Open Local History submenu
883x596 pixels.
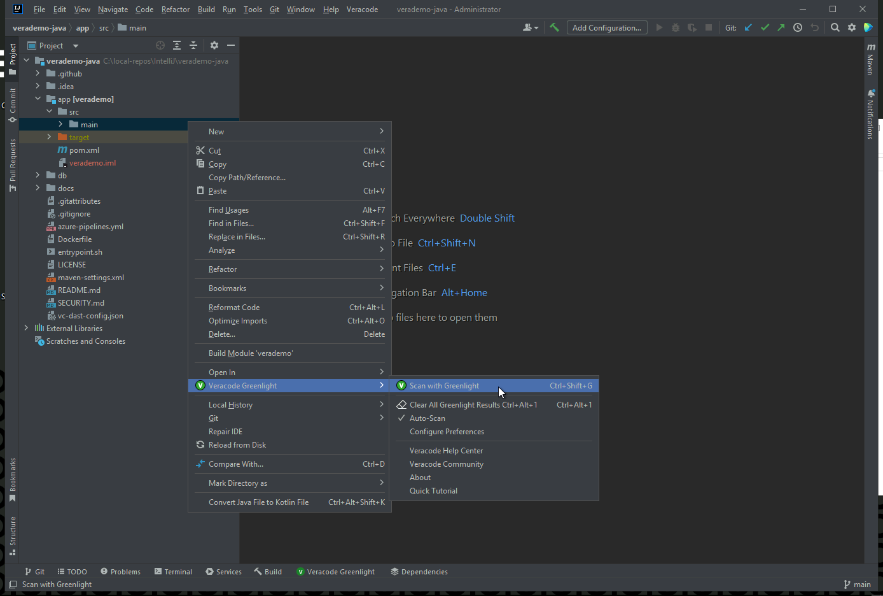[x=290, y=405]
